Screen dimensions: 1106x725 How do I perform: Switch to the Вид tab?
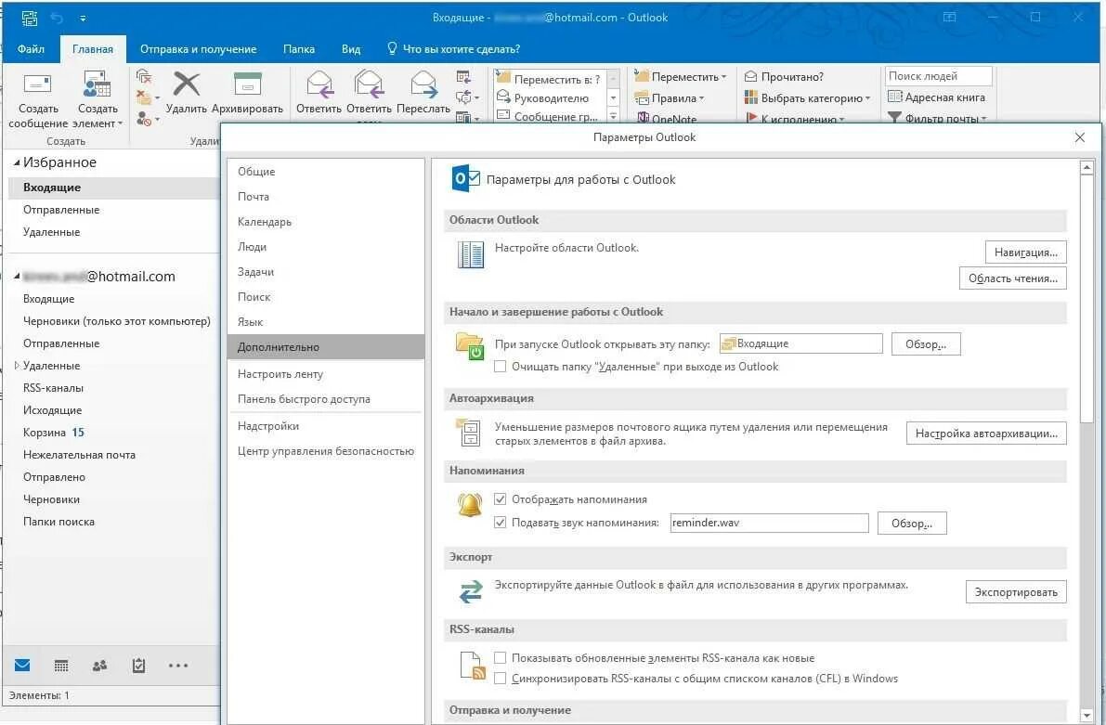coord(351,48)
